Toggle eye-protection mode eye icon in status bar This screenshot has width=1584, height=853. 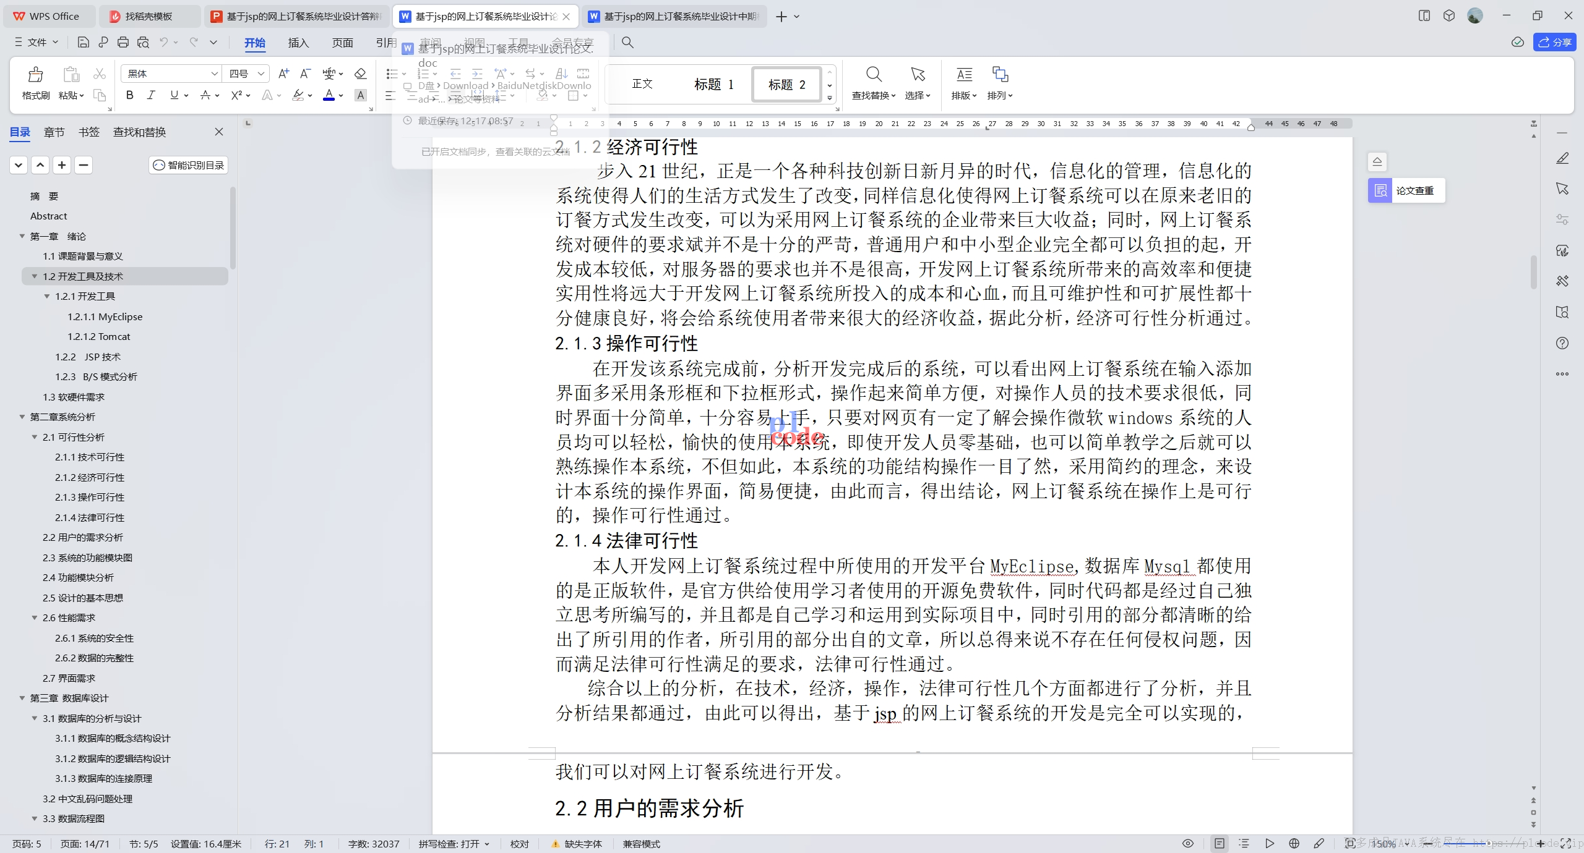[1188, 843]
